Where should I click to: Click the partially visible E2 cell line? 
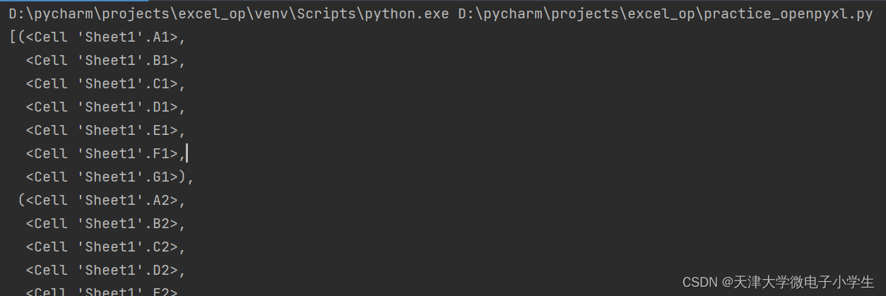[105, 291]
